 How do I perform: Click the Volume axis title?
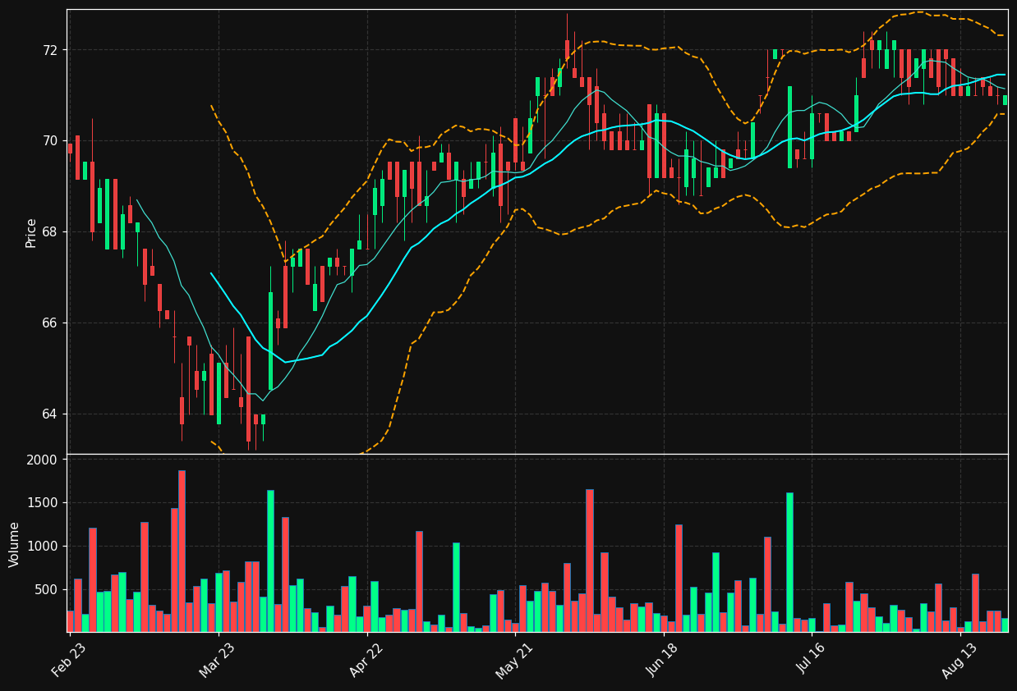tap(14, 544)
